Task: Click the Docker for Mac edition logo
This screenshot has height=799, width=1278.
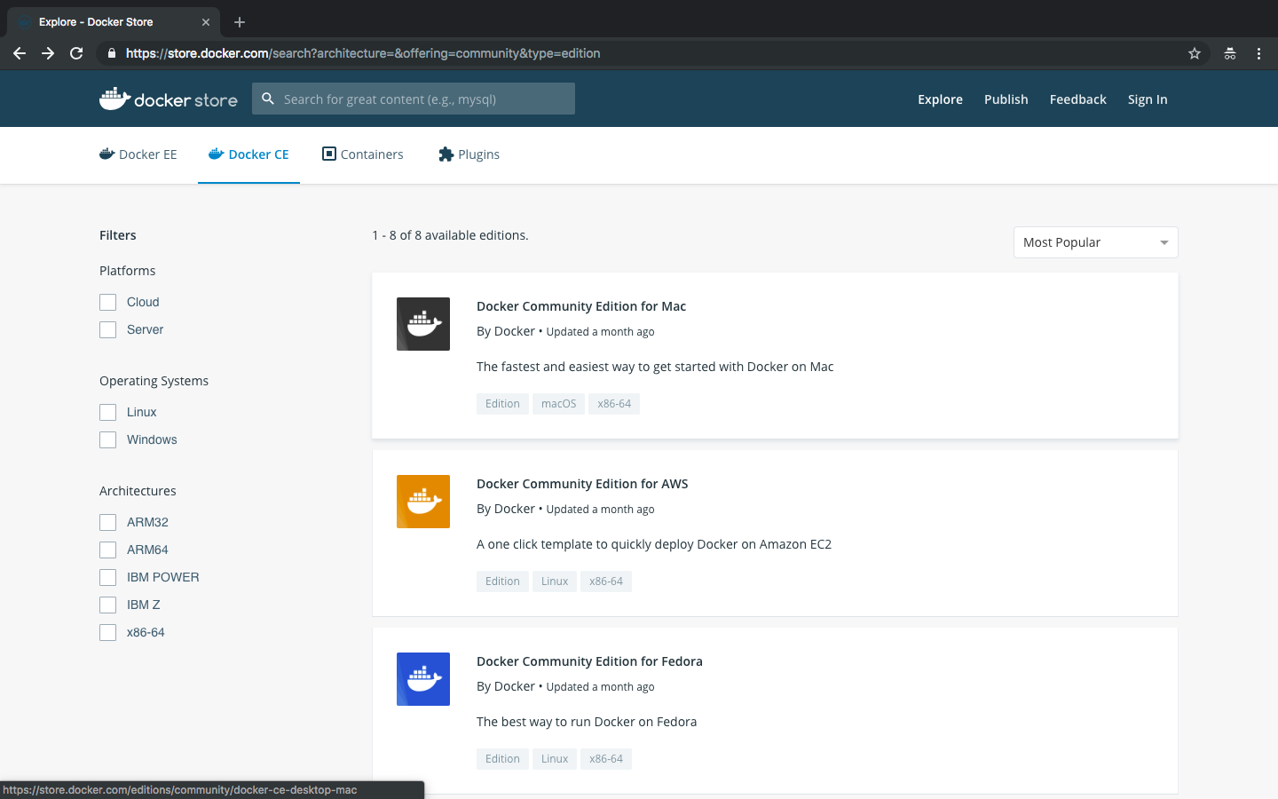Action: pos(423,324)
